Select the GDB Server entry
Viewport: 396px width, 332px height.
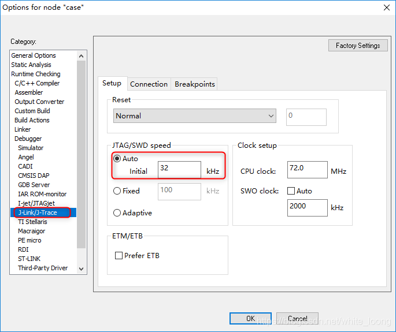(34, 185)
